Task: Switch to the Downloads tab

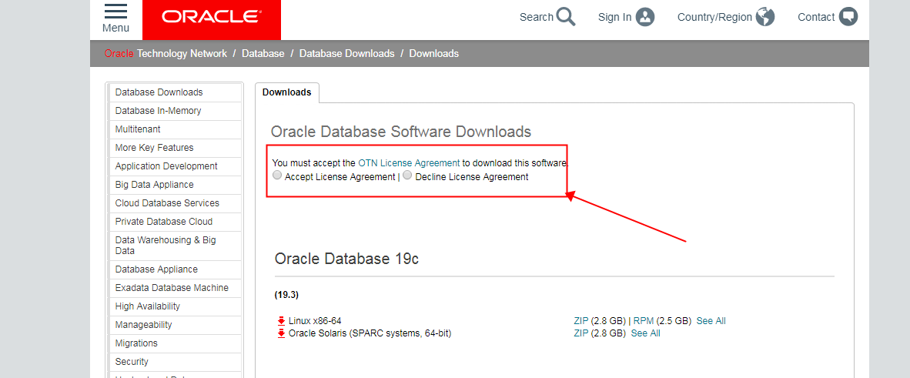Action: 286,92
